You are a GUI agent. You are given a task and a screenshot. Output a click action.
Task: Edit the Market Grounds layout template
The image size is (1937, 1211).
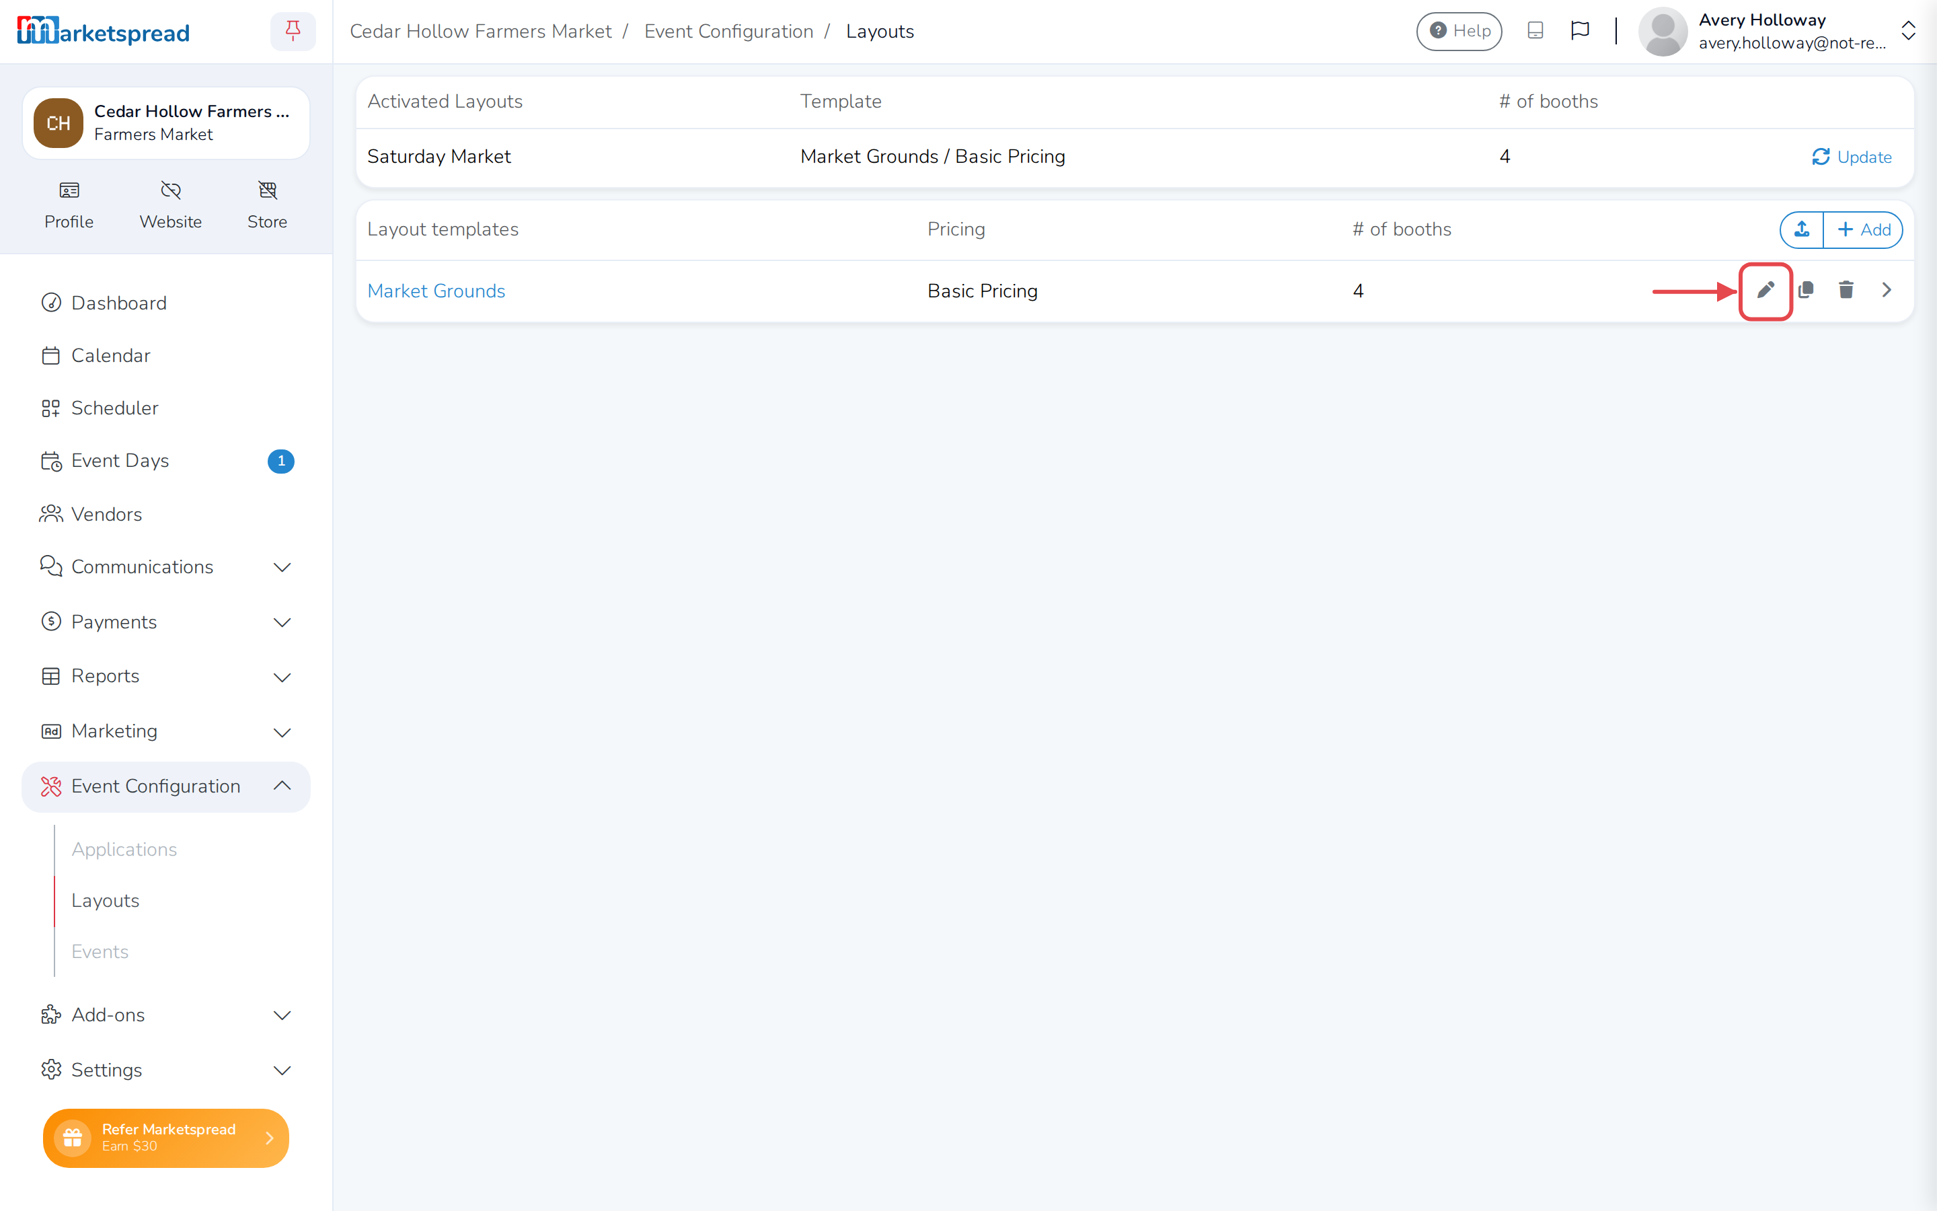[1765, 290]
